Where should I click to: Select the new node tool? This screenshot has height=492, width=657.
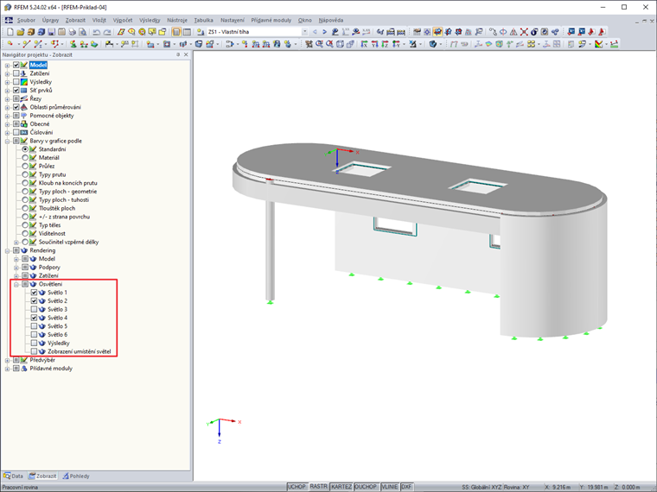click(x=10, y=44)
